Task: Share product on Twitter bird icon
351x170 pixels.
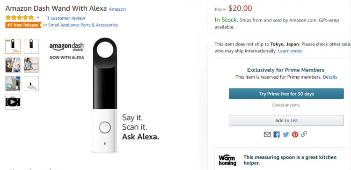Action: click(286, 134)
